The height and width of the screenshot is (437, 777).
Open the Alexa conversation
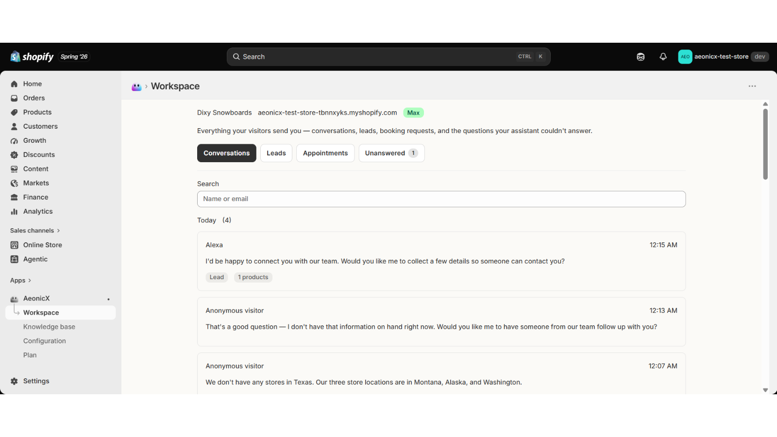pos(441,261)
